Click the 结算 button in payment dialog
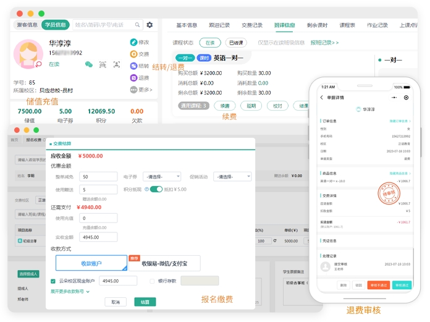 pos(145,302)
